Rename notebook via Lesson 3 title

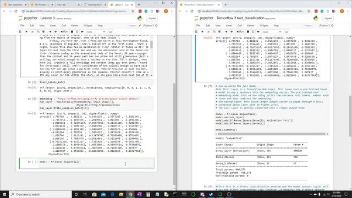[47, 18]
